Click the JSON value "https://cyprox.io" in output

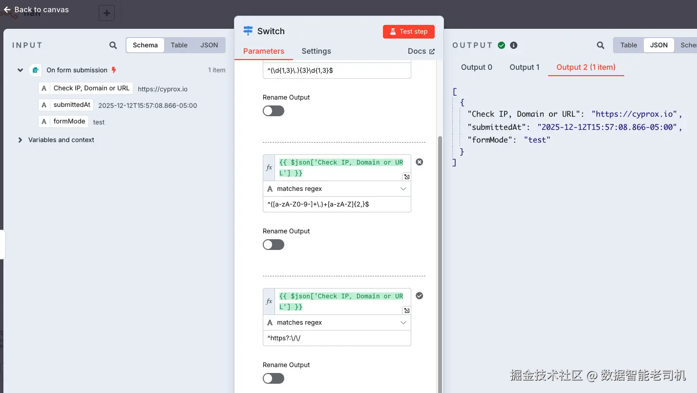pyautogui.click(x=634, y=114)
